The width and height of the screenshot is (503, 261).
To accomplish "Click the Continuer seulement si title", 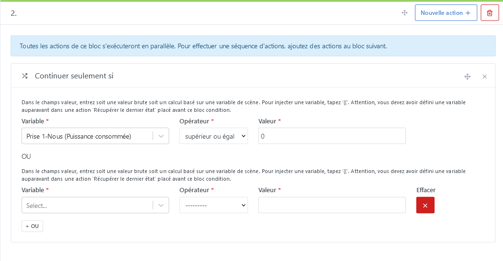I will [x=74, y=76].
